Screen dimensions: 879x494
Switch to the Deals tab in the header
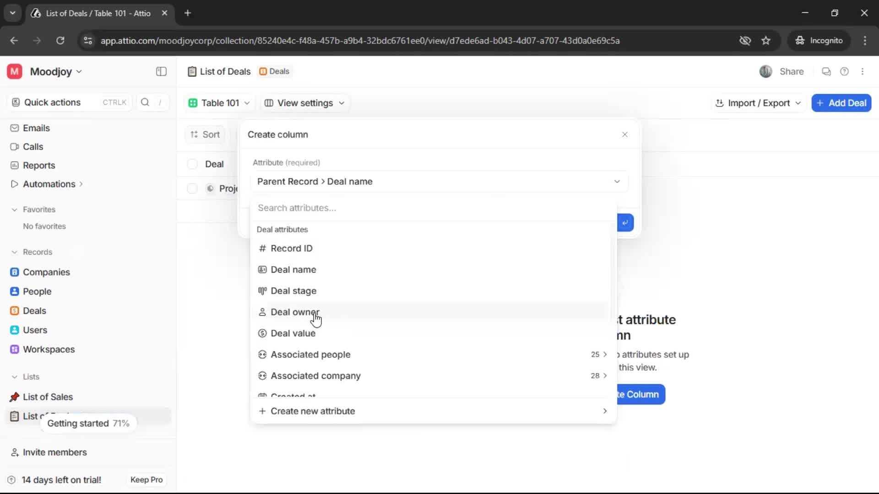click(274, 71)
